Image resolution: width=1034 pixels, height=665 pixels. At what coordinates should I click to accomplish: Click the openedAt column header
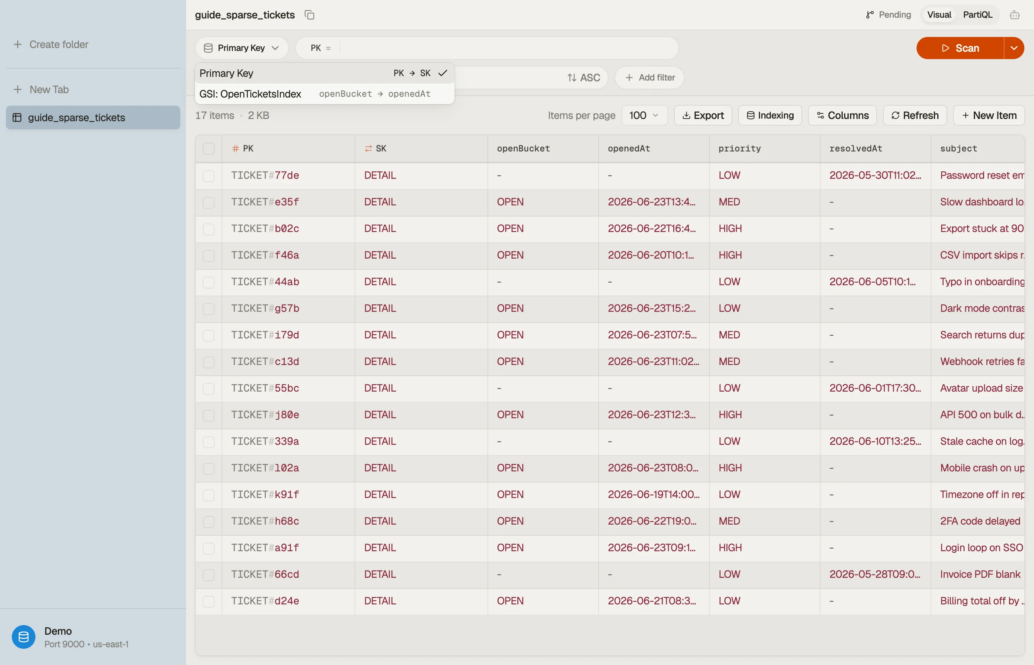tap(654, 149)
